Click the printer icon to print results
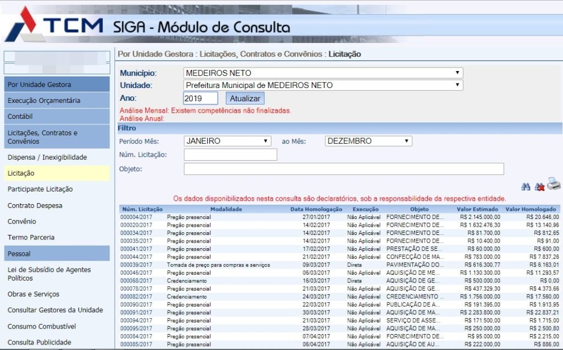The image size is (563, 350). (x=553, y=184)
